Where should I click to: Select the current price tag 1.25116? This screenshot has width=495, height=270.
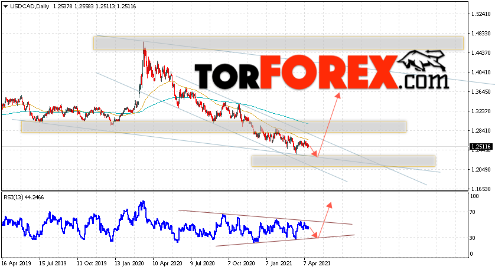pos(481,147)
